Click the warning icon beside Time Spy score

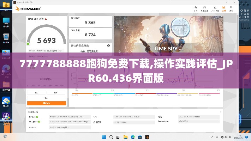(x=46, y=19)
